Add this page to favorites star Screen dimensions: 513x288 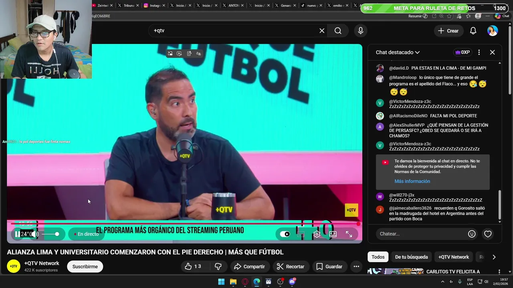(449, 16)
